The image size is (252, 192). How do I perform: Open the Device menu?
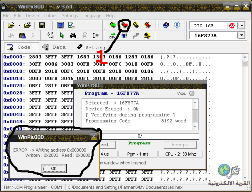(32, 16)
